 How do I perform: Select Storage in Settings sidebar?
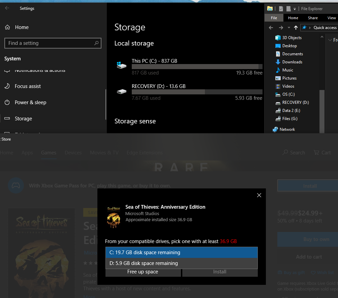coord(18,119)
